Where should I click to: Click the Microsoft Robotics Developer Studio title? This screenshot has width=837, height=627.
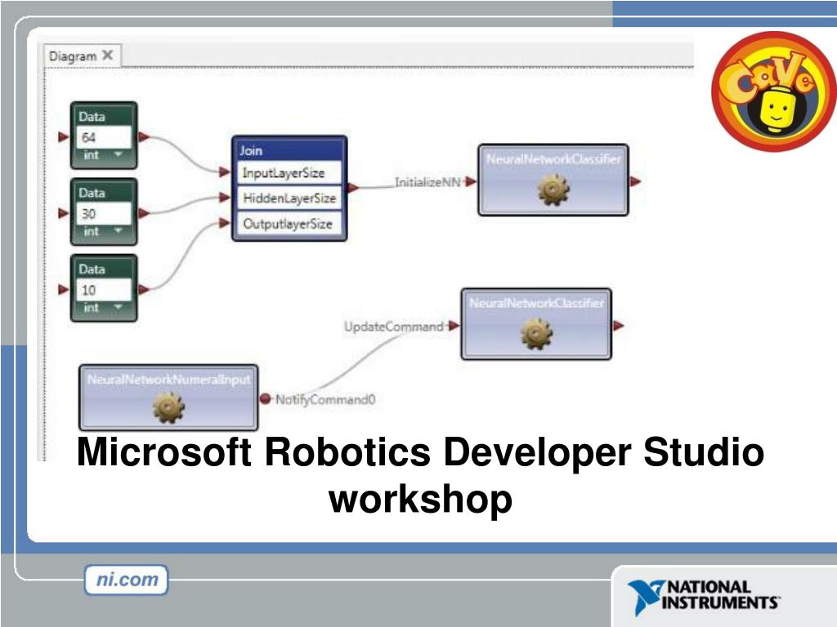point(421,474)
